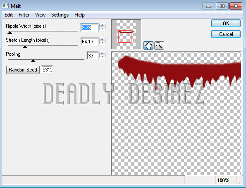Open the Help menu
Viewport: 246px width, 188px height.
[x=79, y=15]
